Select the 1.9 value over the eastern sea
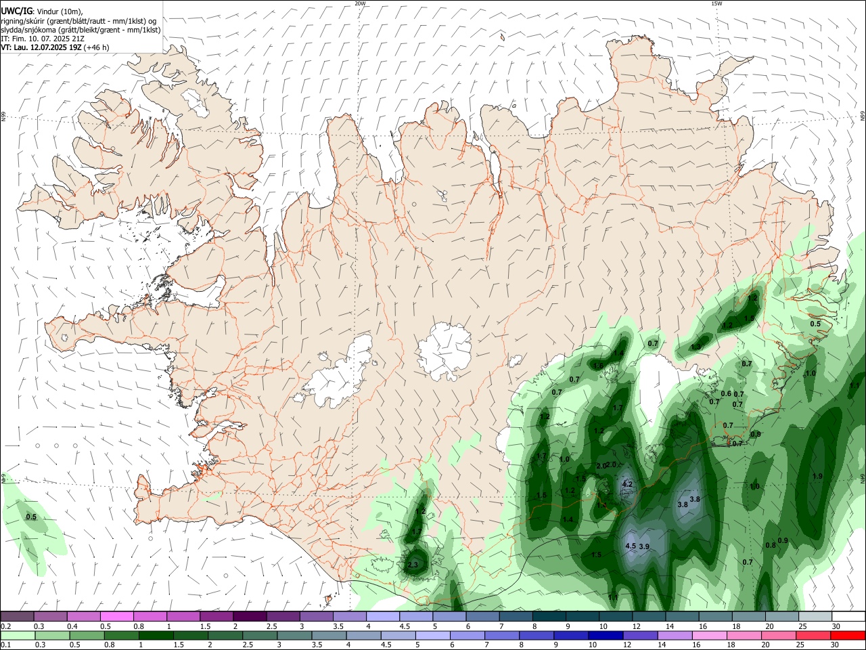This screenshot has width=866, height=650. pyautogui.click(x=817, y=476)
